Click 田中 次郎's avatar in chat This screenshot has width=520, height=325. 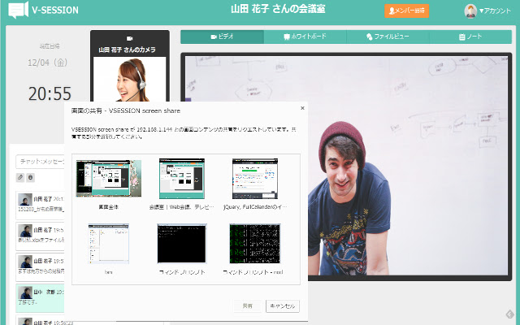(x=25, y=292)
